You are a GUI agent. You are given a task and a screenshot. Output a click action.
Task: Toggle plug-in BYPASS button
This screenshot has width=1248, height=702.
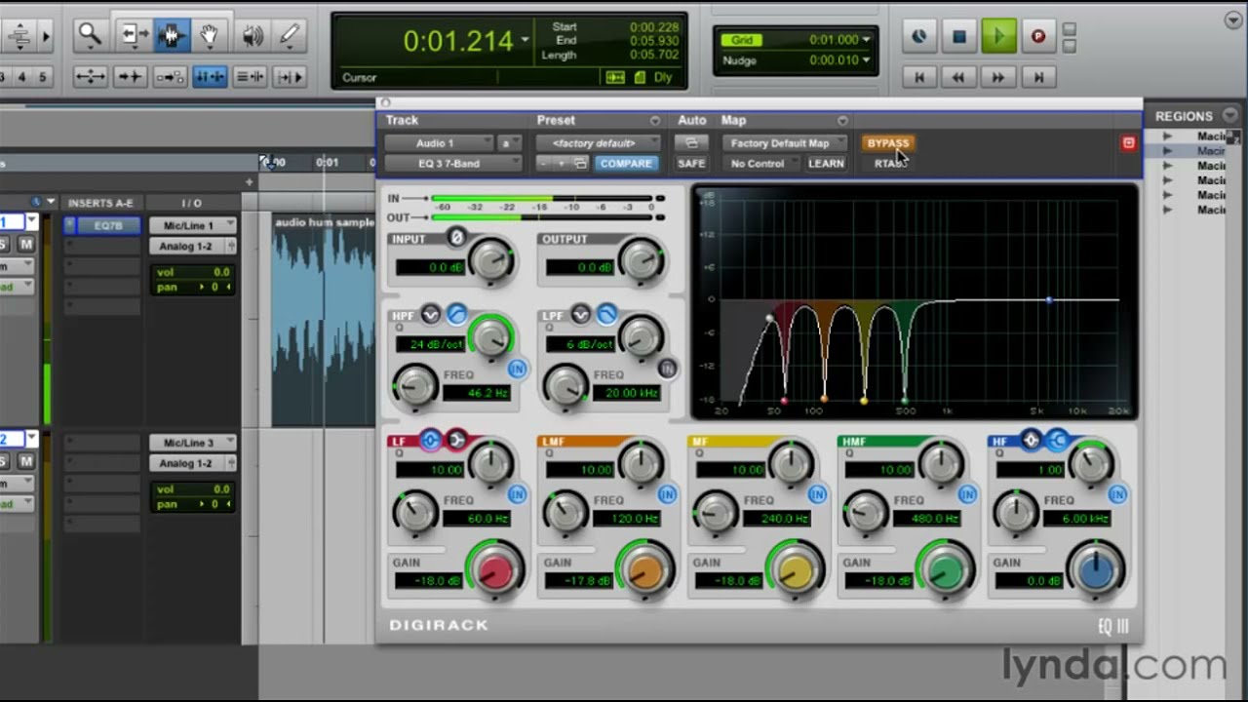[x=887, y=143]
